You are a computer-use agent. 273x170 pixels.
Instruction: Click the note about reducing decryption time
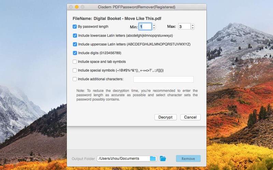(137, 95)
